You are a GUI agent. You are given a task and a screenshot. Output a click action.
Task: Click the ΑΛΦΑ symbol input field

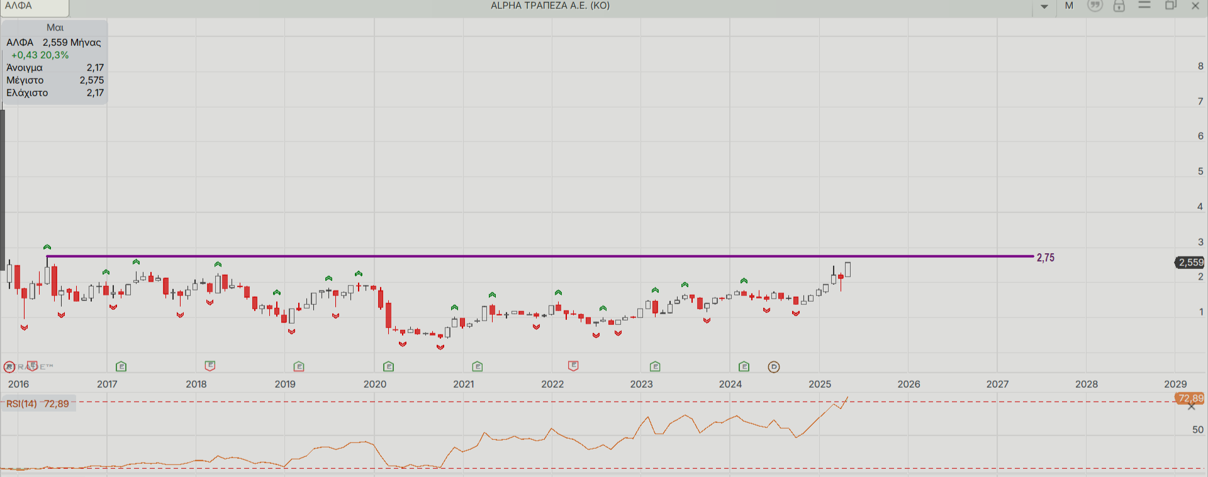point(35,7)
